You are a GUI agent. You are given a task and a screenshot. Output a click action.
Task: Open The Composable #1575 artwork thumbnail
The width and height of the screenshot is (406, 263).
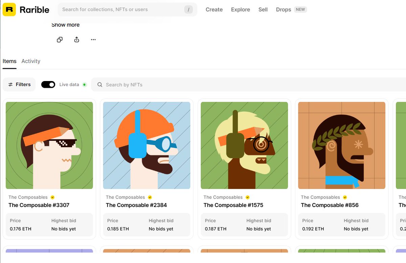click(x=244, y=146)
